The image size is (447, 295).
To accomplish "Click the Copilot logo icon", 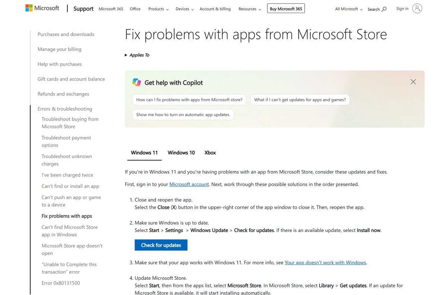I will click(137, 82).
